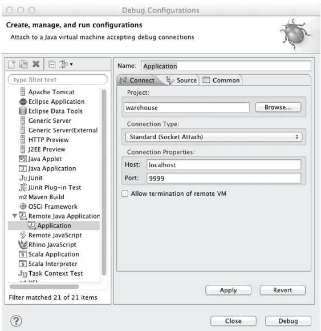Click the Java Applet icon
321x331 pixels.
(23, 159)
